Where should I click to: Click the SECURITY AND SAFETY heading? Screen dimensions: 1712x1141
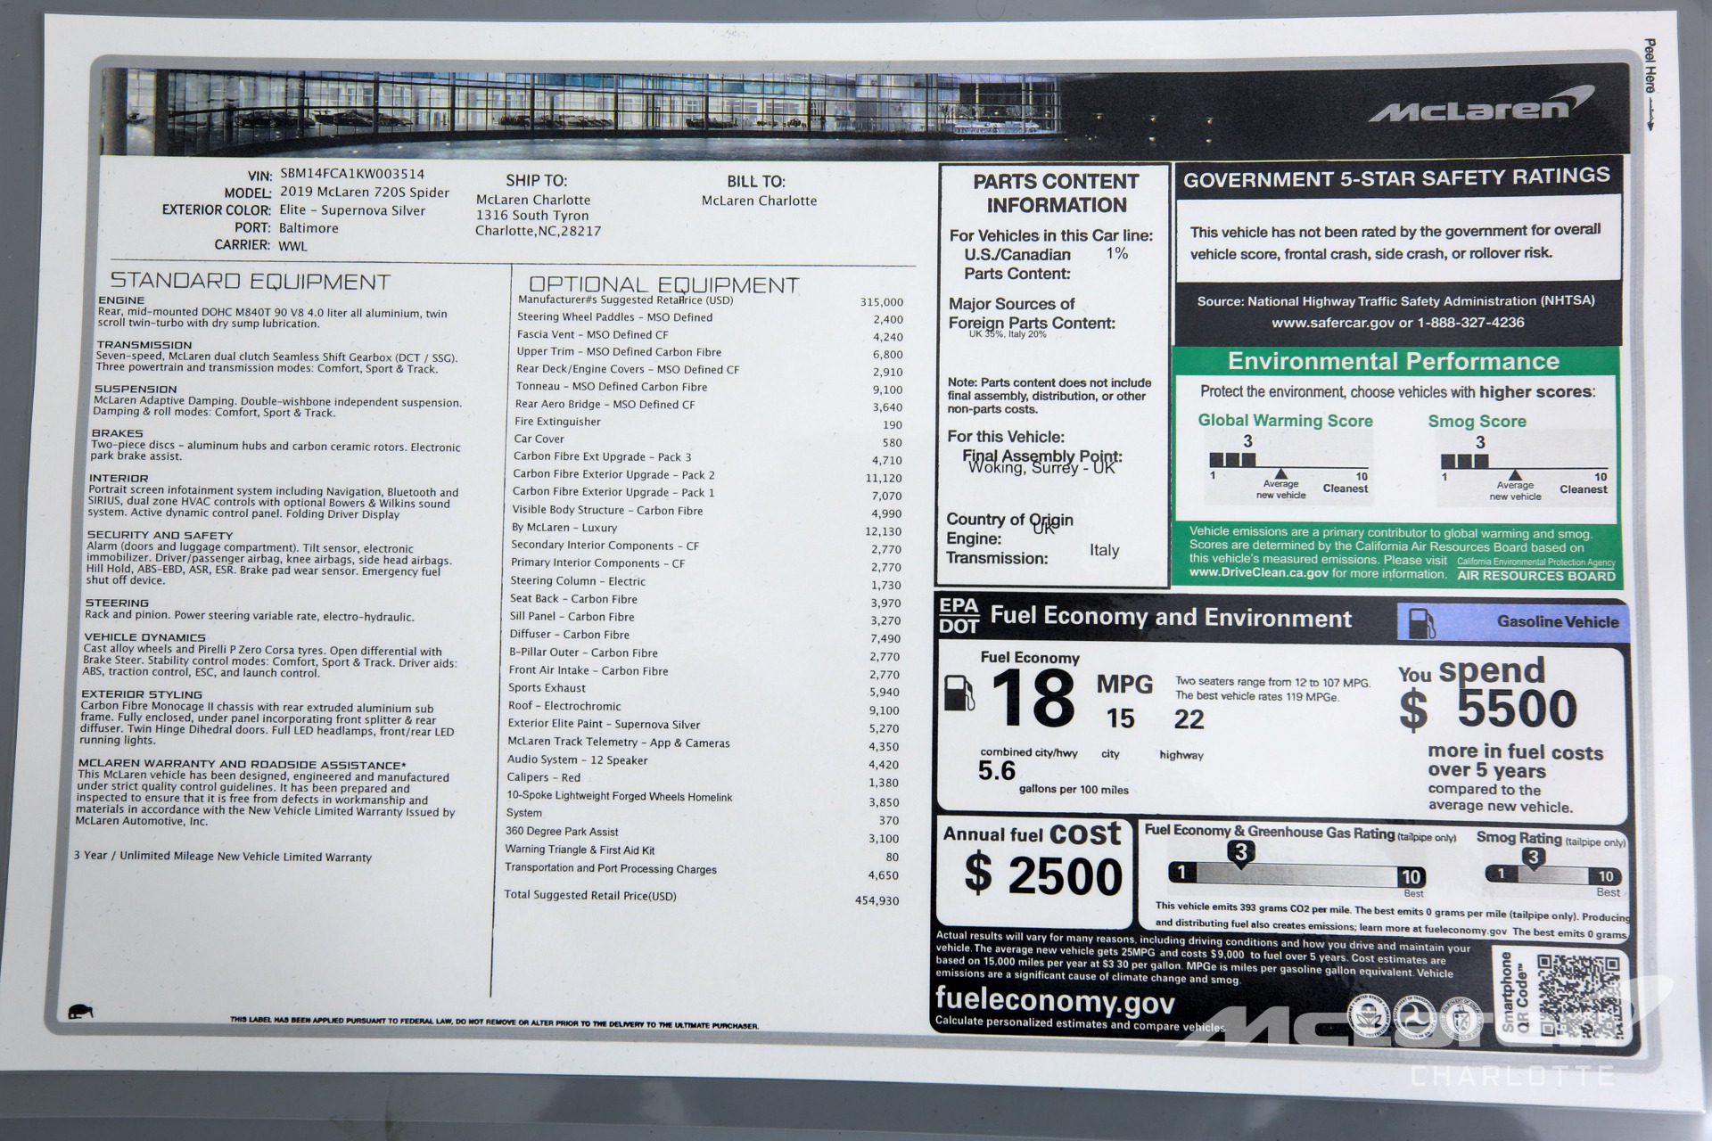pos(160,536)
